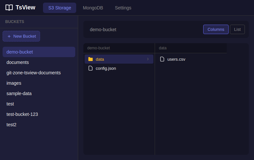Select the images bucket
Image resolution: width=254 pixels, height=160 pixels.
click(14, 83)
